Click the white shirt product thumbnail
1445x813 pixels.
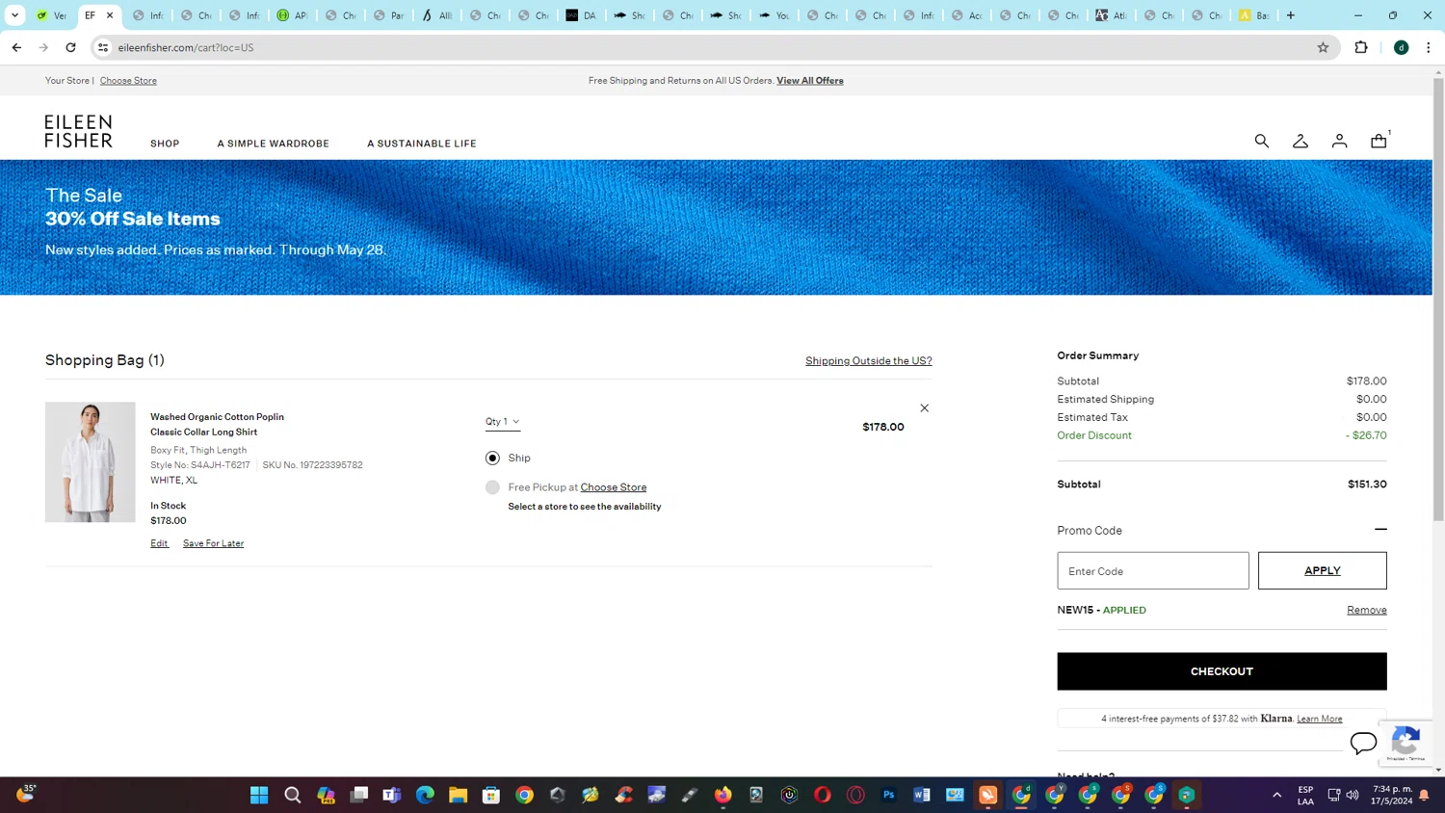[90, 462]
